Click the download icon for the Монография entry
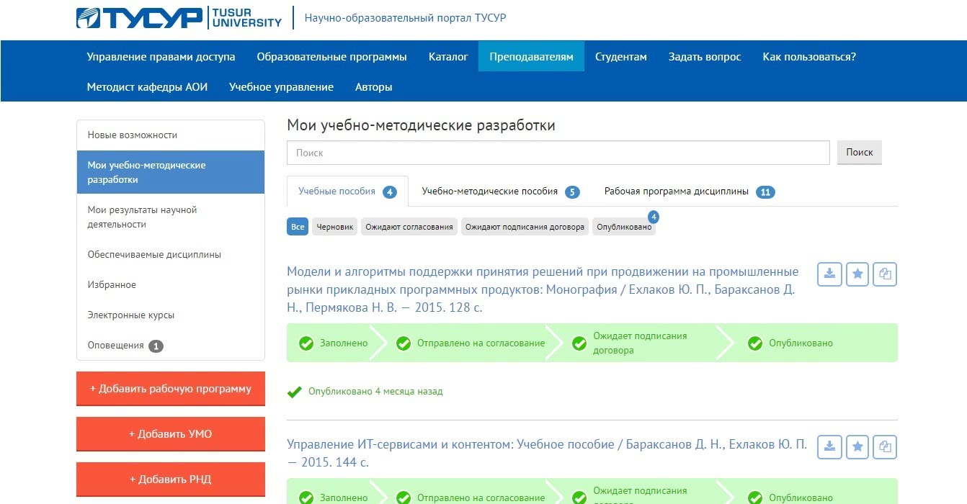Screen dimensions: 967x504 pos(829,274)
